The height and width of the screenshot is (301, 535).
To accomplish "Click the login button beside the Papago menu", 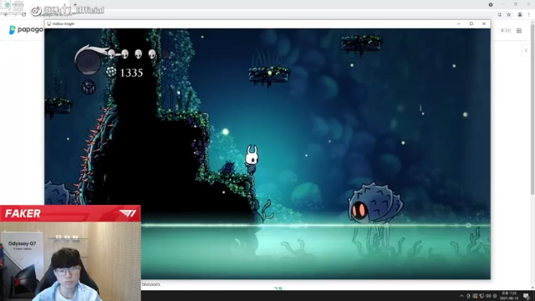I will tap(505, 31).
